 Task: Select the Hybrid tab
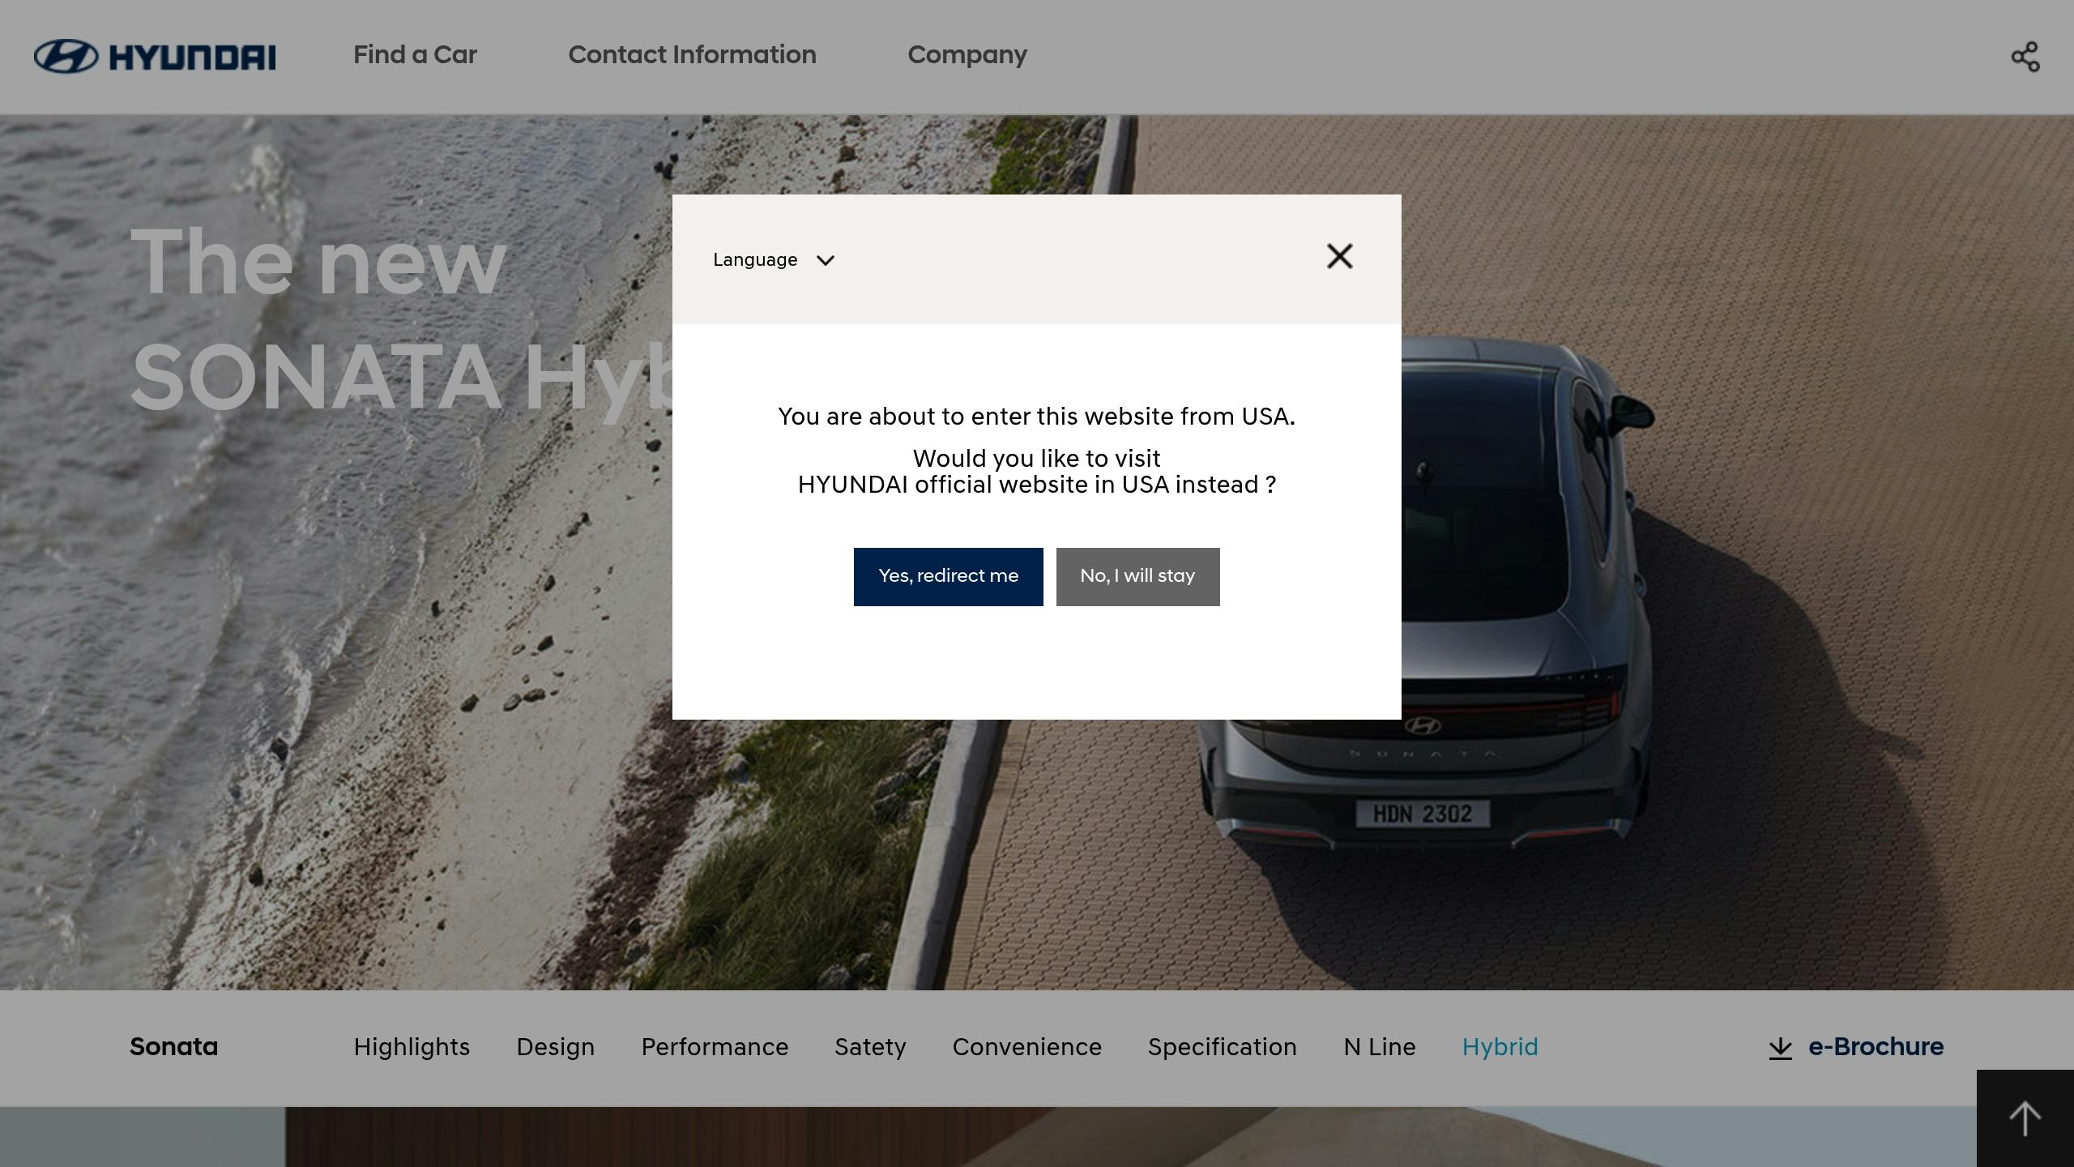coord(1500,1047)
